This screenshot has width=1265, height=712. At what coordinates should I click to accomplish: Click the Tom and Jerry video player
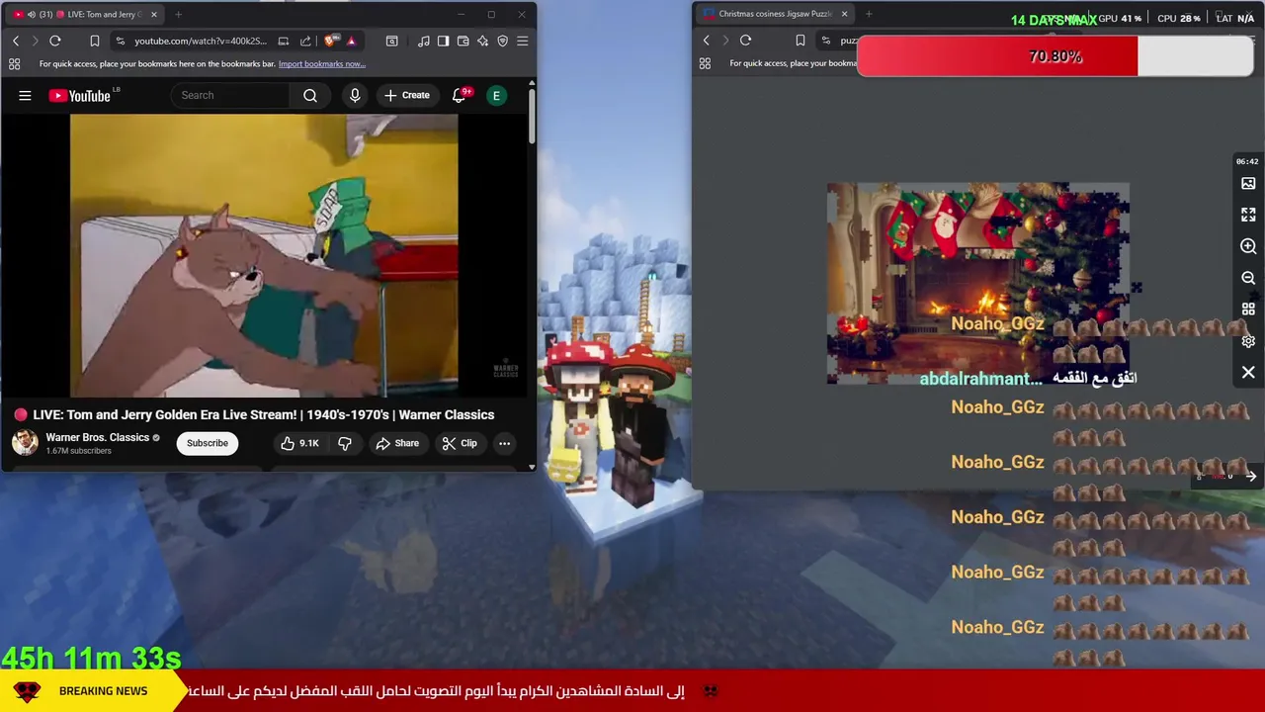tap(264, 255)
